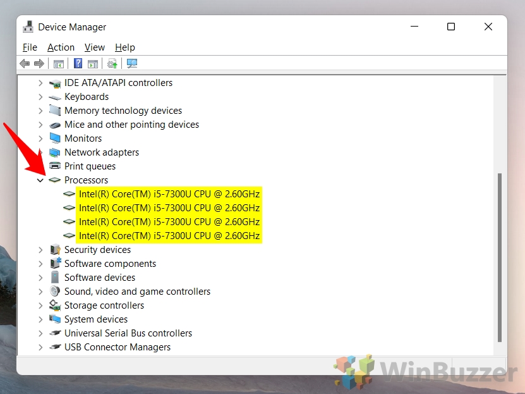Click the chip icon beside Processors
525x394 pixels.
[x=54, y=180]
